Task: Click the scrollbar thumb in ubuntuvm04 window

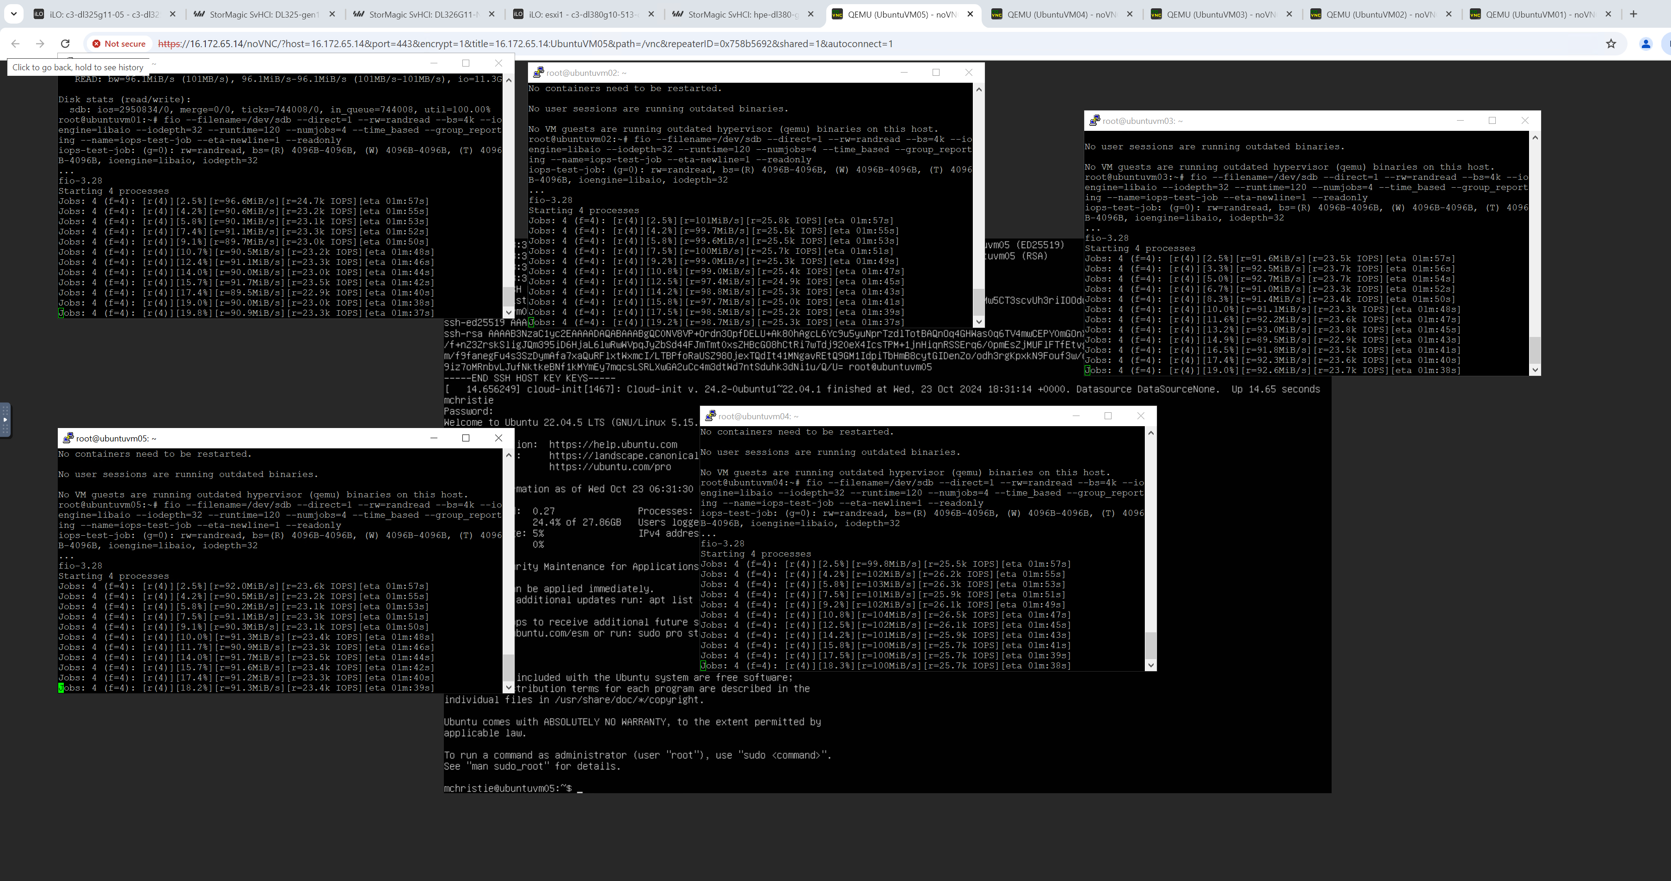Action: (x=1151, y=645)
